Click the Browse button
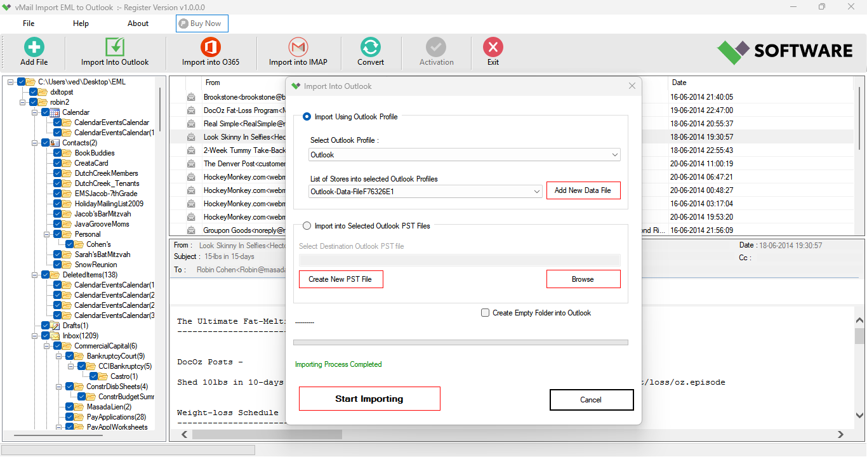867x457 pixels. [x=583, y=279]
